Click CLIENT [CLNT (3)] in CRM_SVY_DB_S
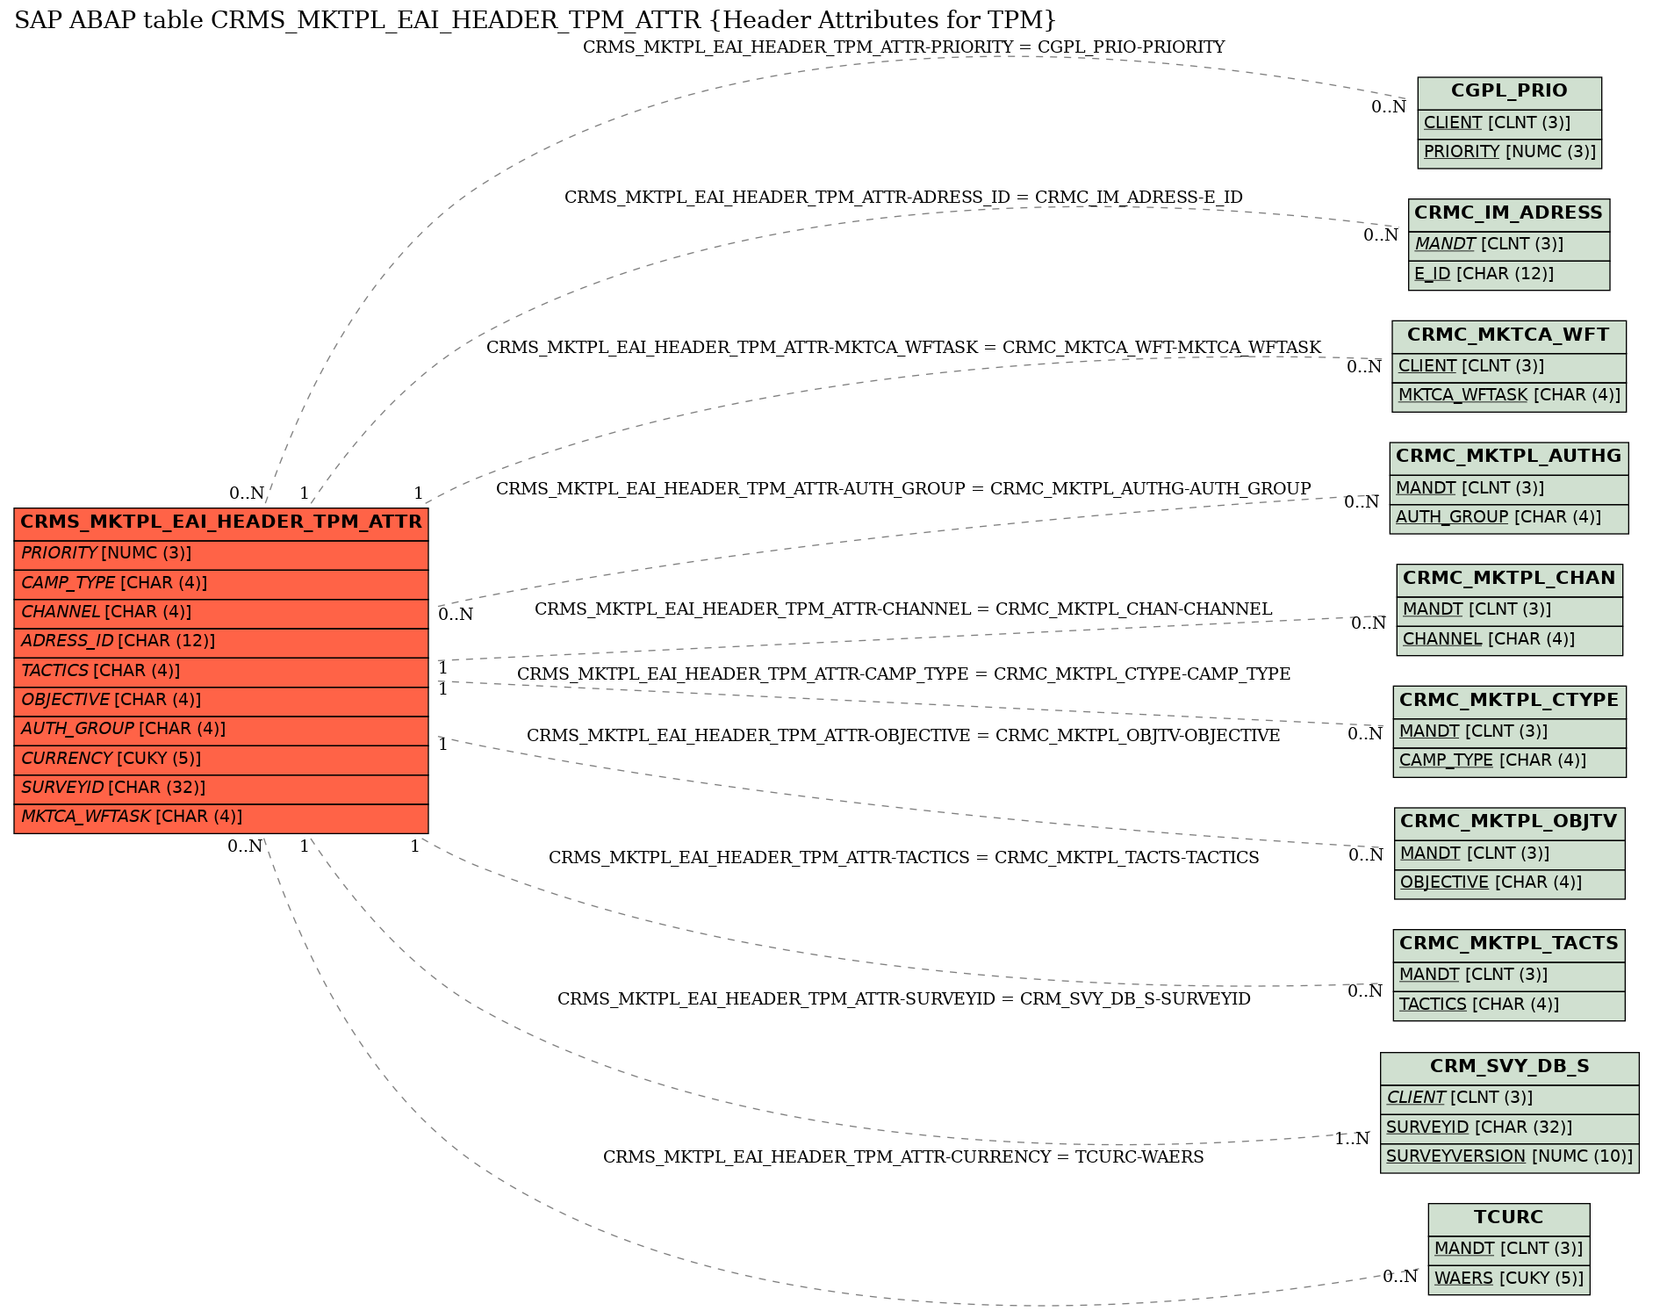Image resolution: width=1653 pixels, height=1311 pixels. (x=1509, y=1099)
